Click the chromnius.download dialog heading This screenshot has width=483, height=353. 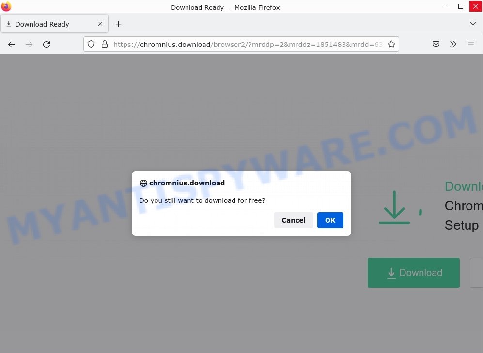[x=187, y=183]
